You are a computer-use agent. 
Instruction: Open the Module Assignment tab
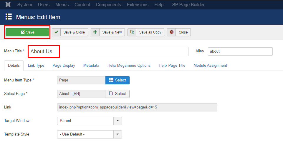(x=210, y=65)
